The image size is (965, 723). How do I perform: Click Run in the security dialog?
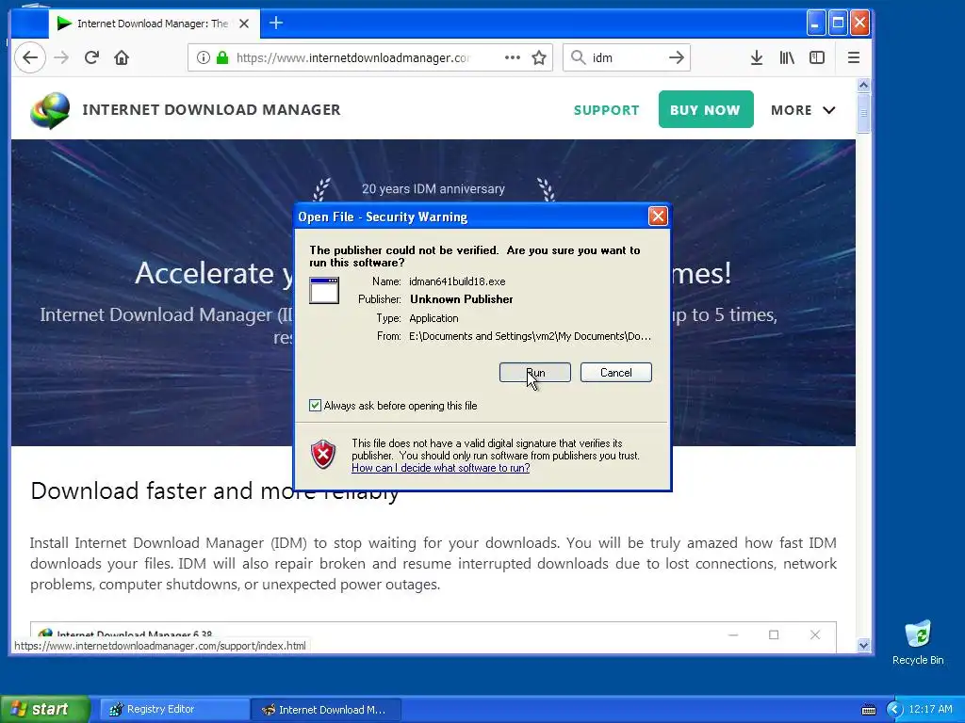click(535, 373)
